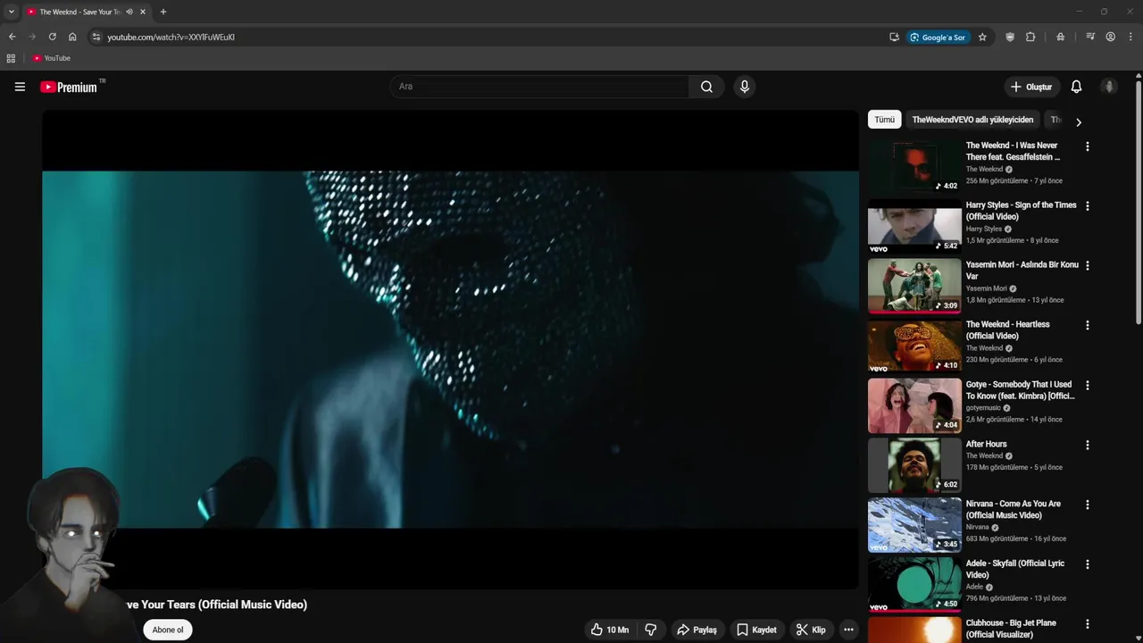Screen dimensions: 1143x643
Task: Open Harry Styles channel name
Action: 984,229
